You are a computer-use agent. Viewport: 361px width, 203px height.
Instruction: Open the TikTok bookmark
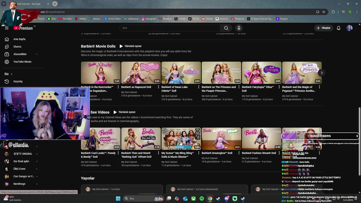tap(193, 19)
